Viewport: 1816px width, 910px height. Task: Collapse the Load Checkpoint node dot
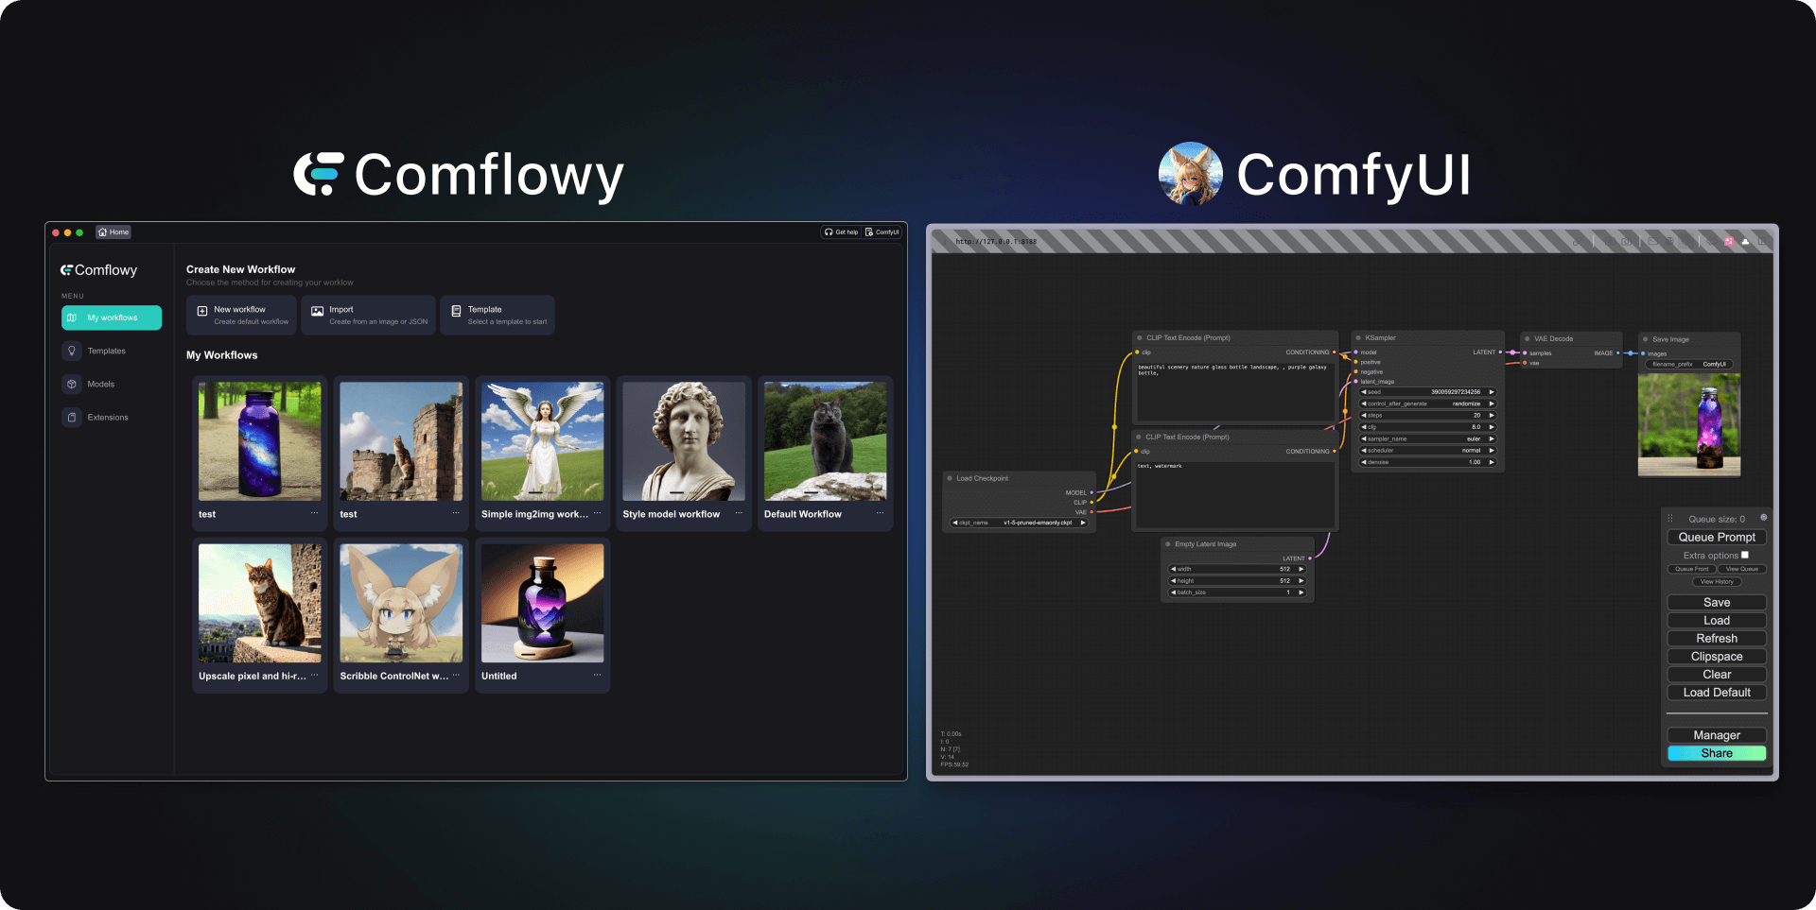pos(950,478)
